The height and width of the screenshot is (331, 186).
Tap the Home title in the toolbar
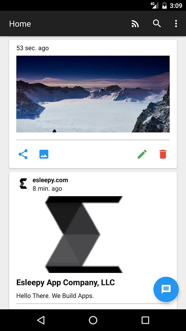(20, 24)
